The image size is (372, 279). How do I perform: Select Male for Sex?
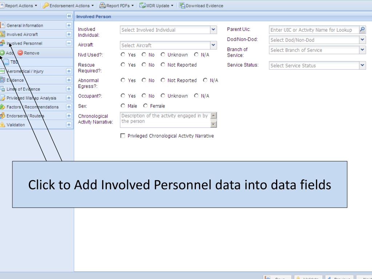coord(123,106)
